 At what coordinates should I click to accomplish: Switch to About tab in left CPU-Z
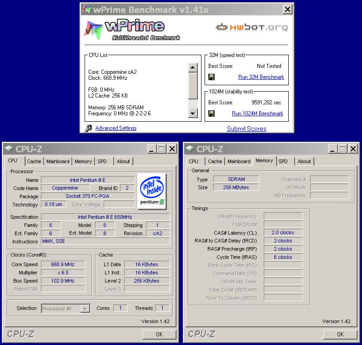pos(123,161)
